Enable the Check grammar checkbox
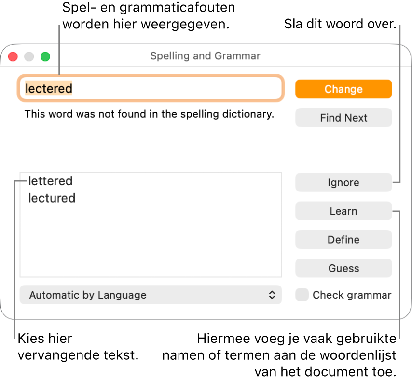Image resolution: width=412 pixels, height=381 pixels. [302, 295]
